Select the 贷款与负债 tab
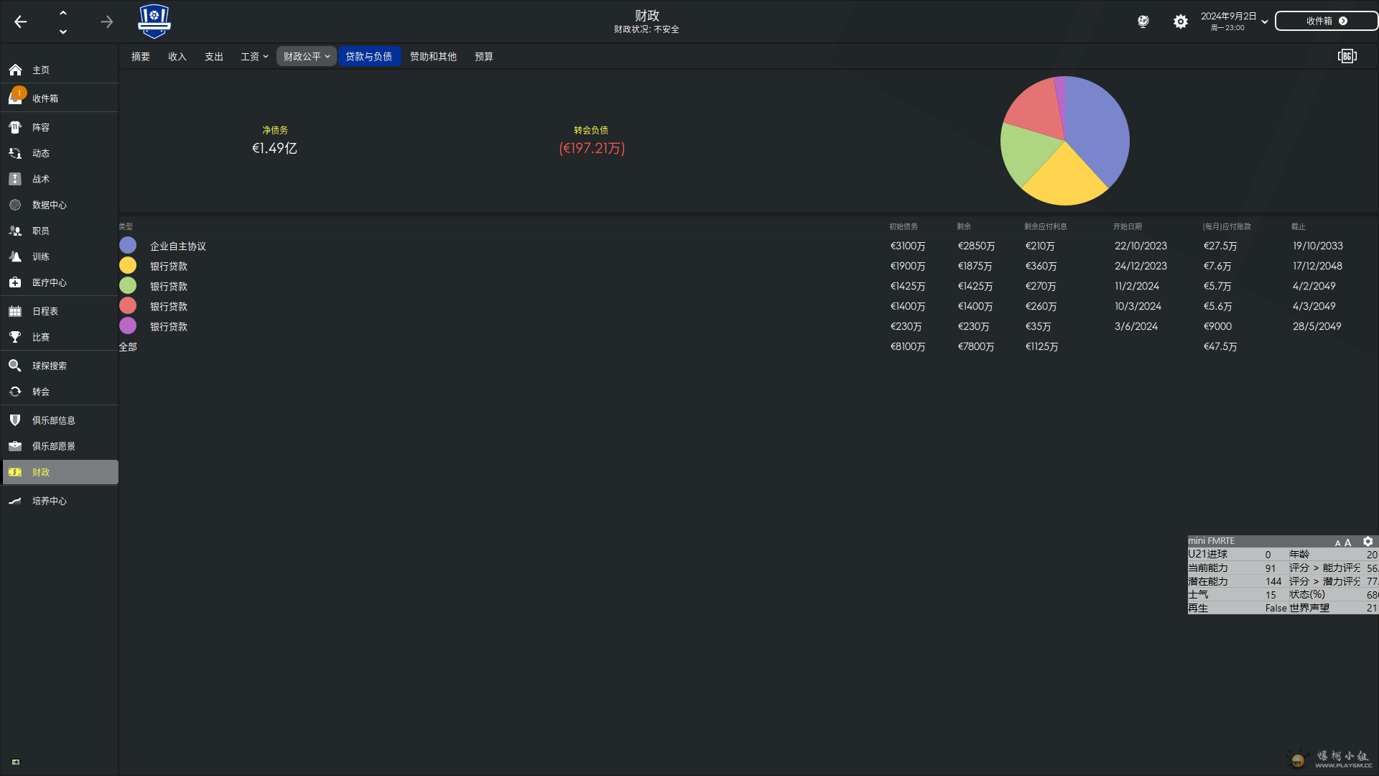 point(369,56)
